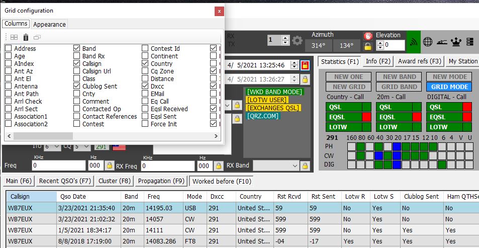The width and height of the screenshot is (479, 248).
Task: Click the grid layout icon in Grid configuration toolbar
Action: click(14, 37)
